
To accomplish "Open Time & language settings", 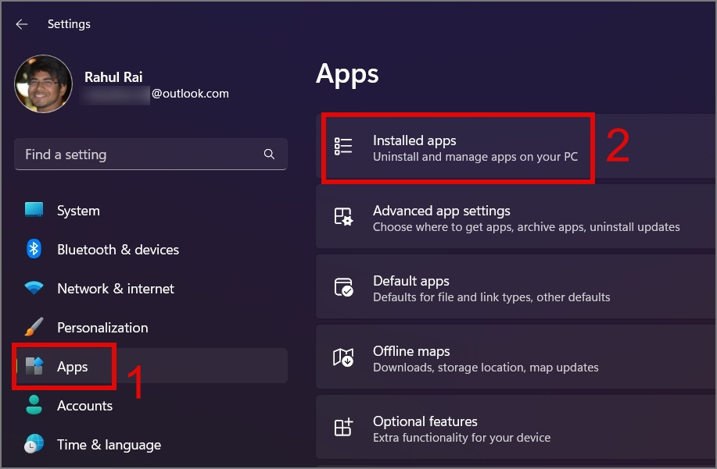I will (151, 444).
